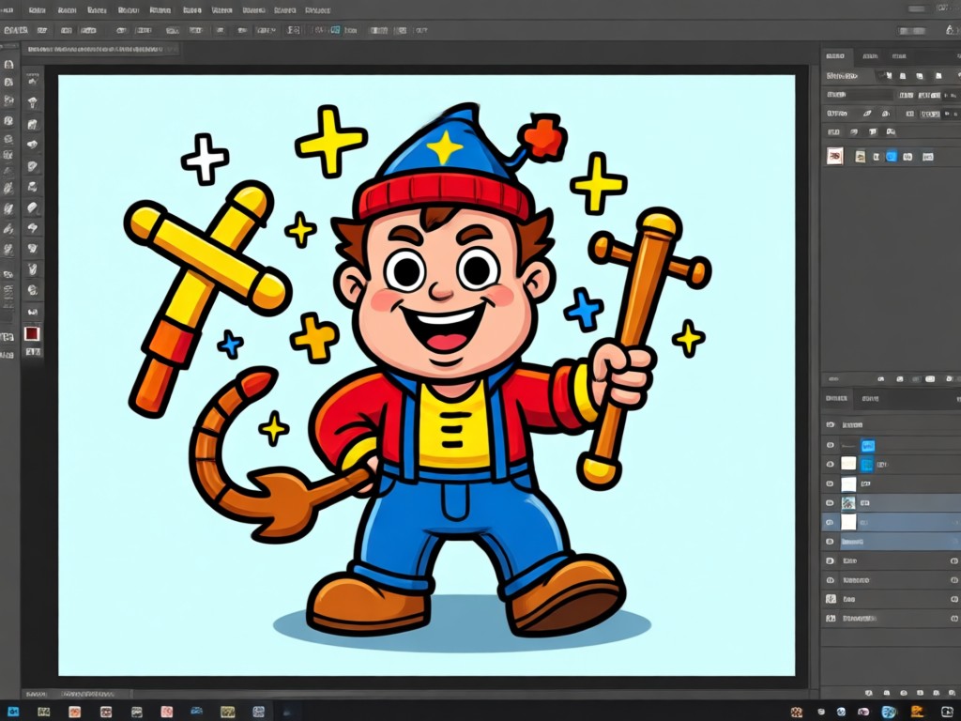Viewport: 961px width, 721px height.
Task: Click the pen-shaped icon in the upper right panel
Action: (x=866, y=114)
